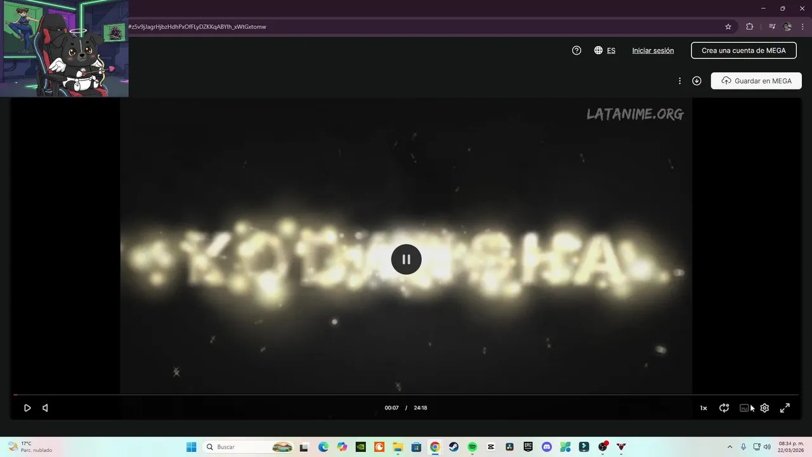This screenshot has width=812, height=457.
Task: Launch Epic Games from the taskbar
Action: (528, 447)
